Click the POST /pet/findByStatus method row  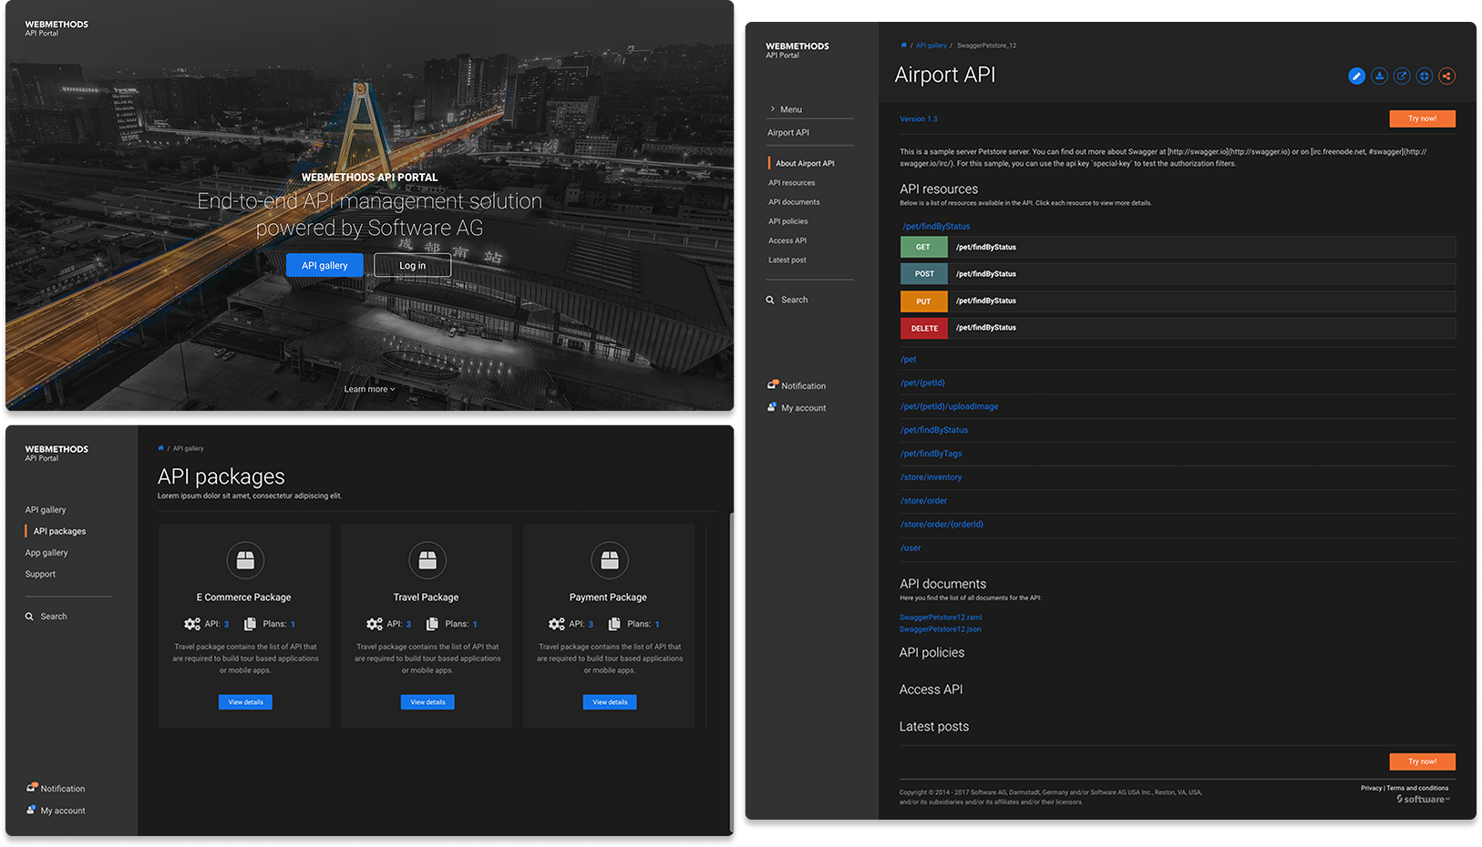[1178, 273]
